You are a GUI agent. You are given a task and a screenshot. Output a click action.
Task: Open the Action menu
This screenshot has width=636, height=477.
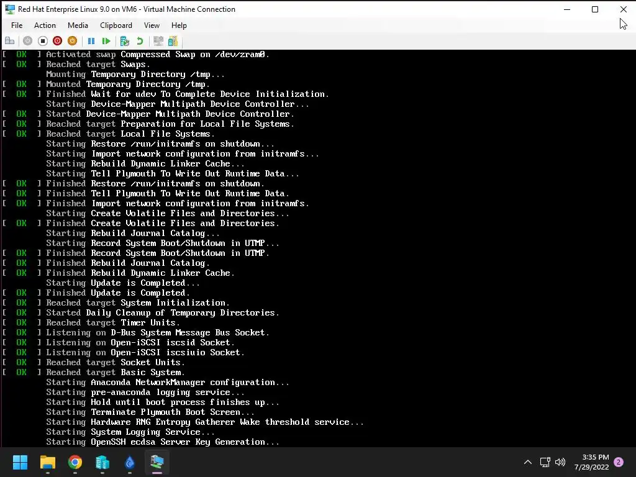click(45, 25)
